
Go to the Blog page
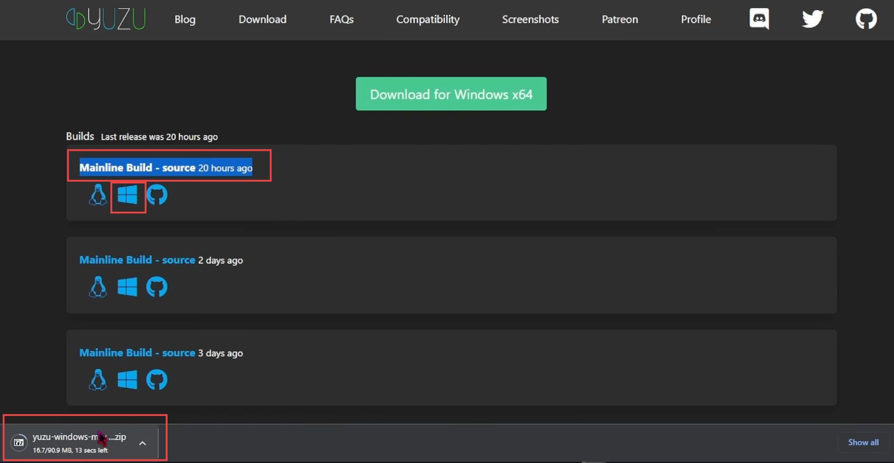pos(185,19)
